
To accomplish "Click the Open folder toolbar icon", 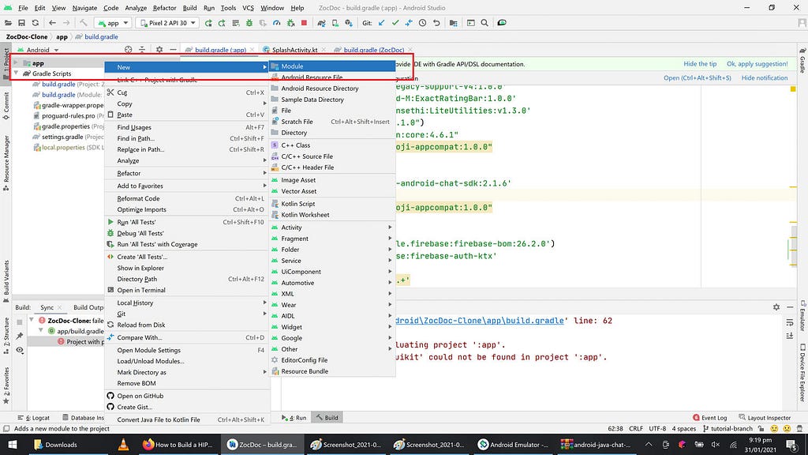I will [8, 23].
